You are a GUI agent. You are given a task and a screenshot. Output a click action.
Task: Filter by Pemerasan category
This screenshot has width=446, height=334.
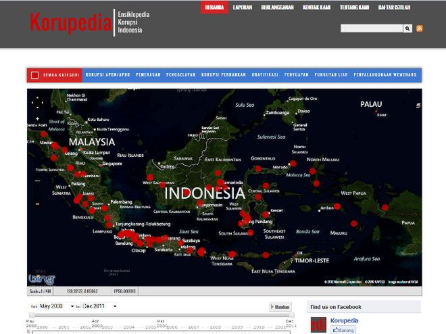(x=148, y=75)
